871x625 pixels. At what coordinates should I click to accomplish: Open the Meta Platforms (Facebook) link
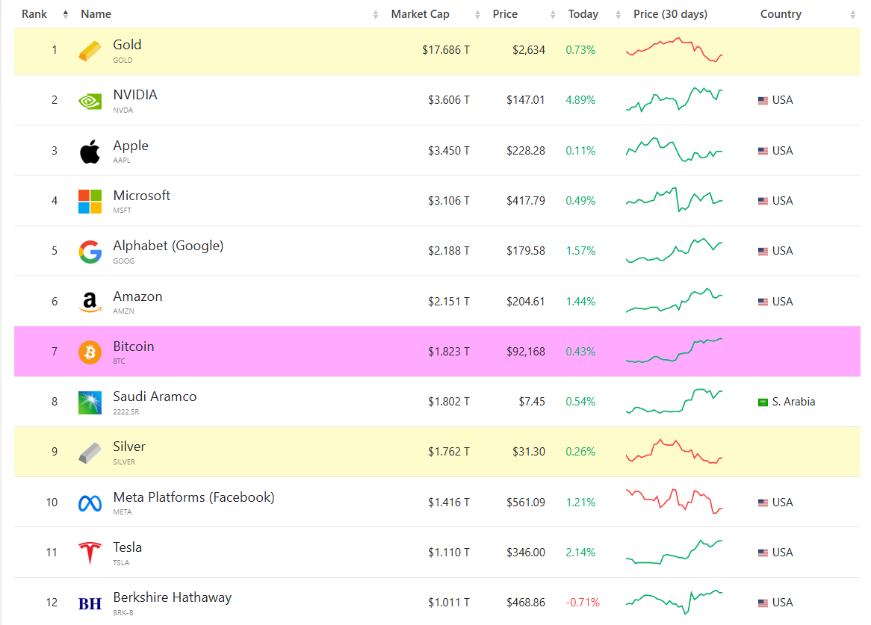click(194, 497)
